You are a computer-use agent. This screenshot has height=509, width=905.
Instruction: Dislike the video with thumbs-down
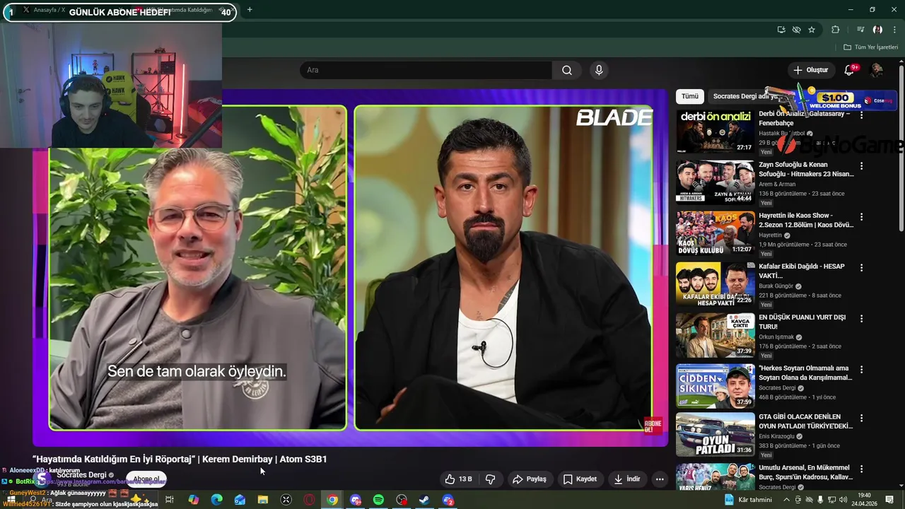point(491,479)
